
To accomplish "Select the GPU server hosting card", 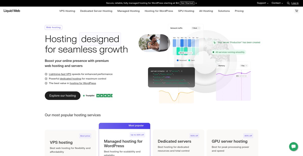I will (x=232, y=143).
